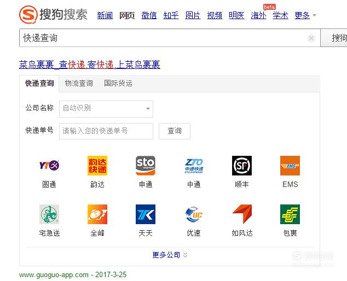347x281 pixels.
Task: Open the 网页 search category
Action: click(127, 15)
